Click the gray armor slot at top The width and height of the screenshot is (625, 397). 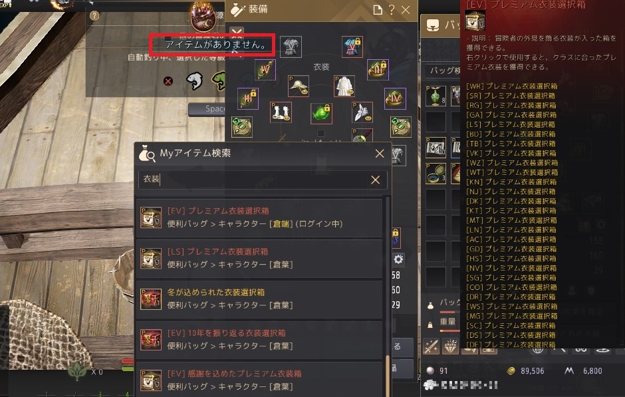[x=291, y=47]
